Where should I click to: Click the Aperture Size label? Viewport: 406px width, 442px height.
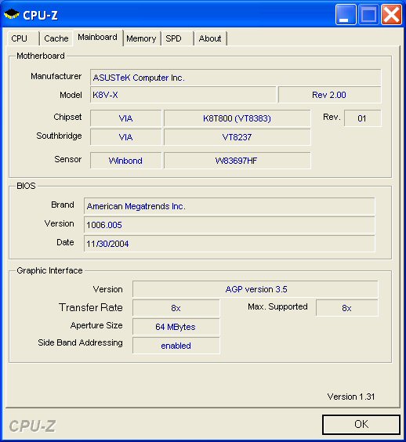tap(96, 325)
